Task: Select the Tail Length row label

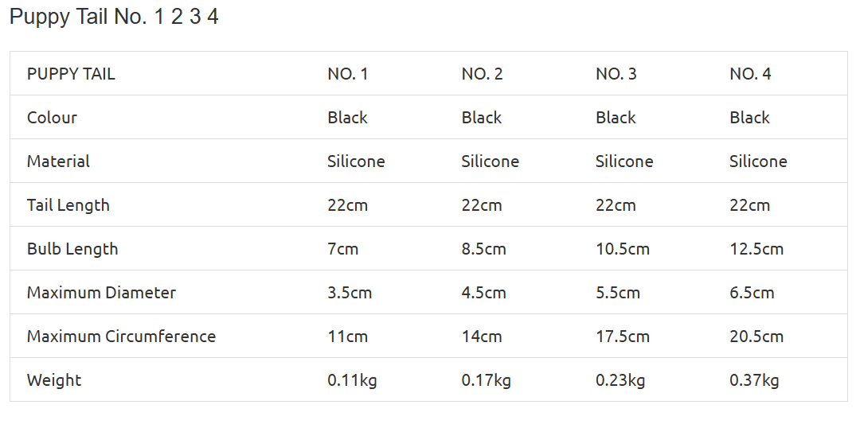Action: point(68,205)
